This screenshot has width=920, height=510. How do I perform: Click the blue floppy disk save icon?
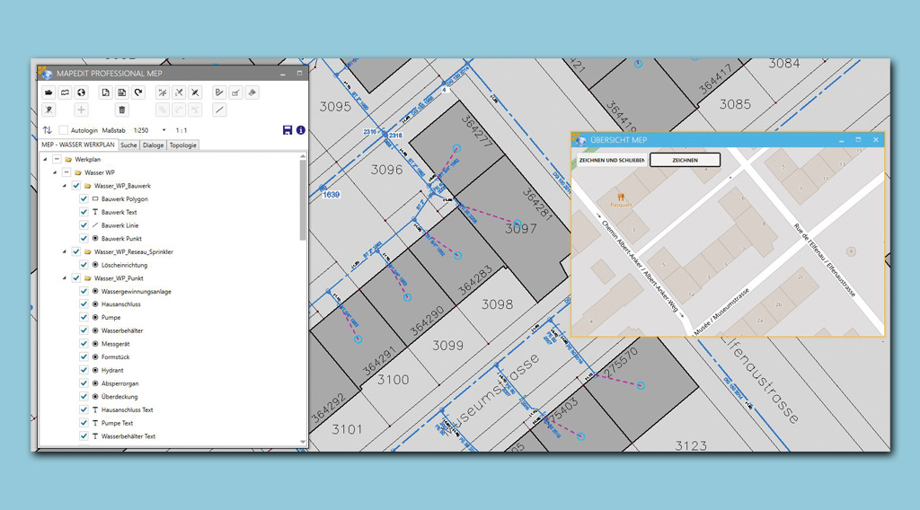click(287, 130)
